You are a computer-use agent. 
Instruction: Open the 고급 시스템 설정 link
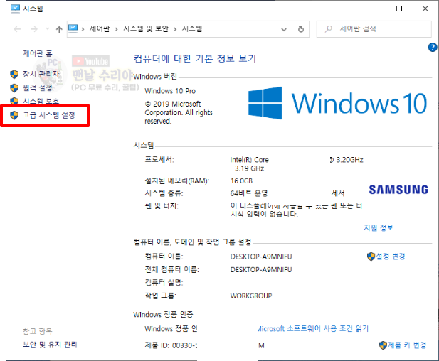[x=49, y=115]
